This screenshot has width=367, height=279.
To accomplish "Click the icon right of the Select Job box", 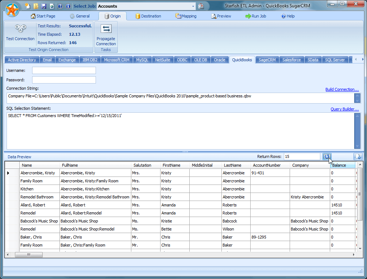I will pos(201,6).
